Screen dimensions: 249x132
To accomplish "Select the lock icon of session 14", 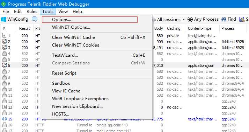I will click(5, 113).
